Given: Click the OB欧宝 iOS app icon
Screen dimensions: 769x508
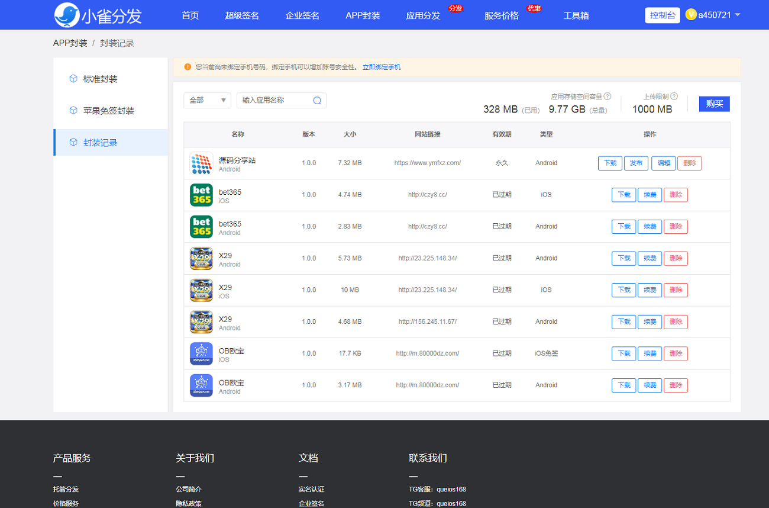Looking at the screenshot, I should click(x=201, y=353).
